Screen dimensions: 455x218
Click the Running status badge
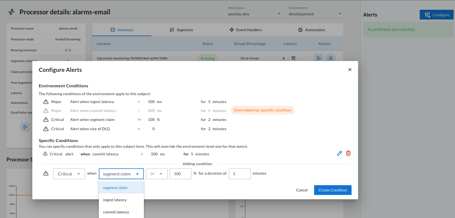click(207, 58)
